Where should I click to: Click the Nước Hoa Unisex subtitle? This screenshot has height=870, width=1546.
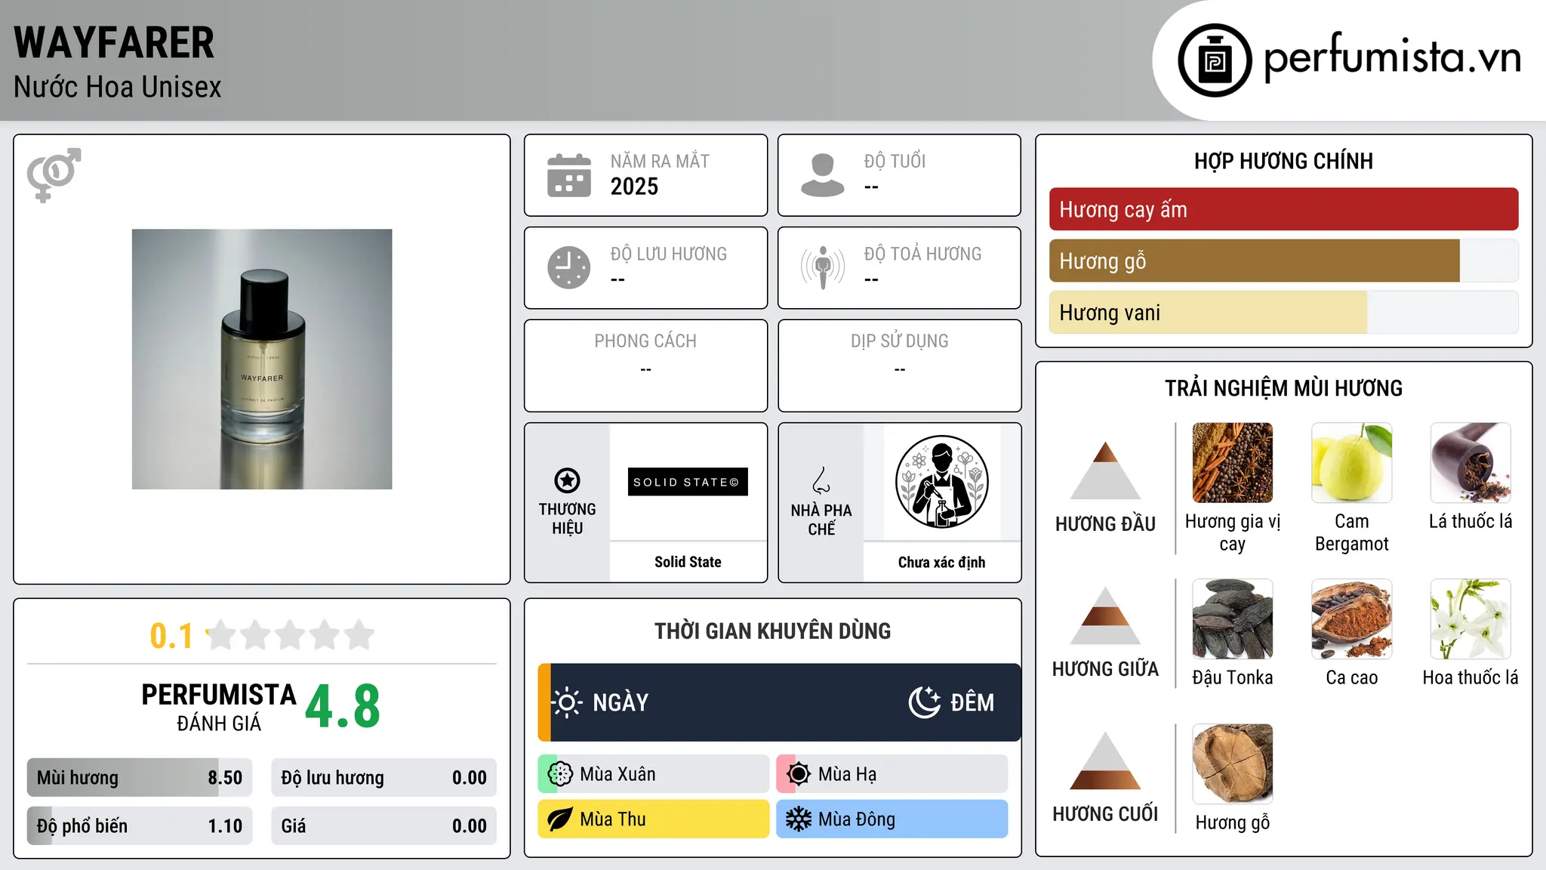[118, 87]
